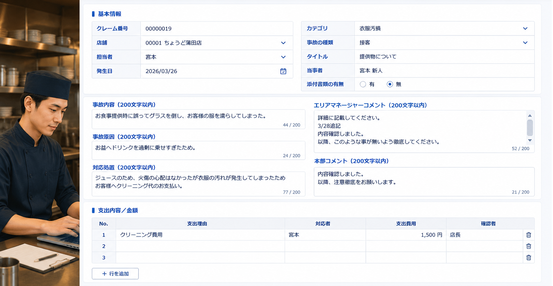Click the 当事者 field 宮本 新人

point(444,71)
